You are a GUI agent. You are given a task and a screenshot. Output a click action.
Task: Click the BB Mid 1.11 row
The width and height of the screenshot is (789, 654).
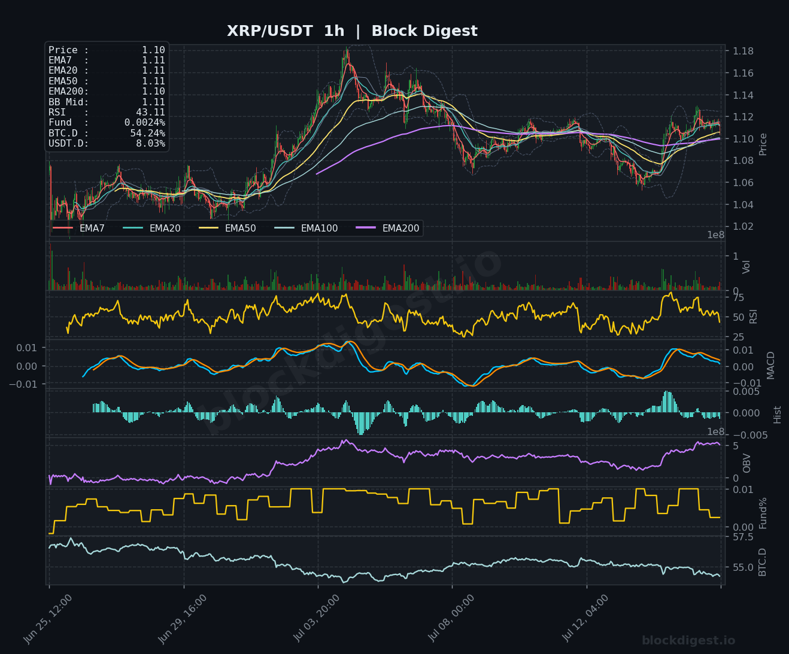[x=107, y=102]
